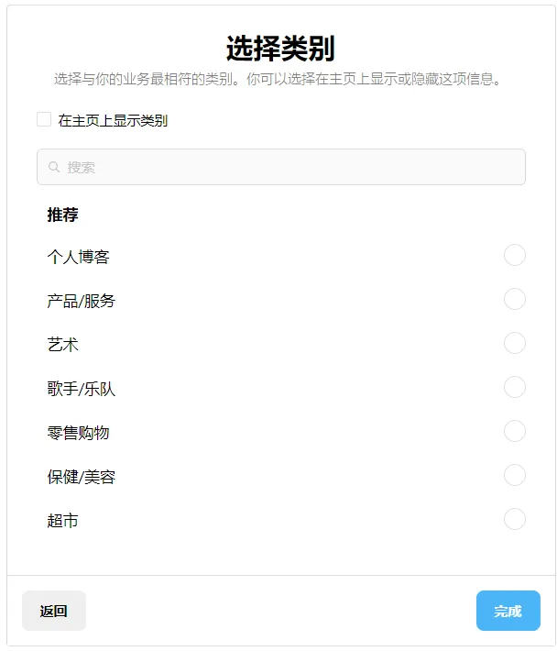Click the 超市 category name text

(x=62, y=521)
